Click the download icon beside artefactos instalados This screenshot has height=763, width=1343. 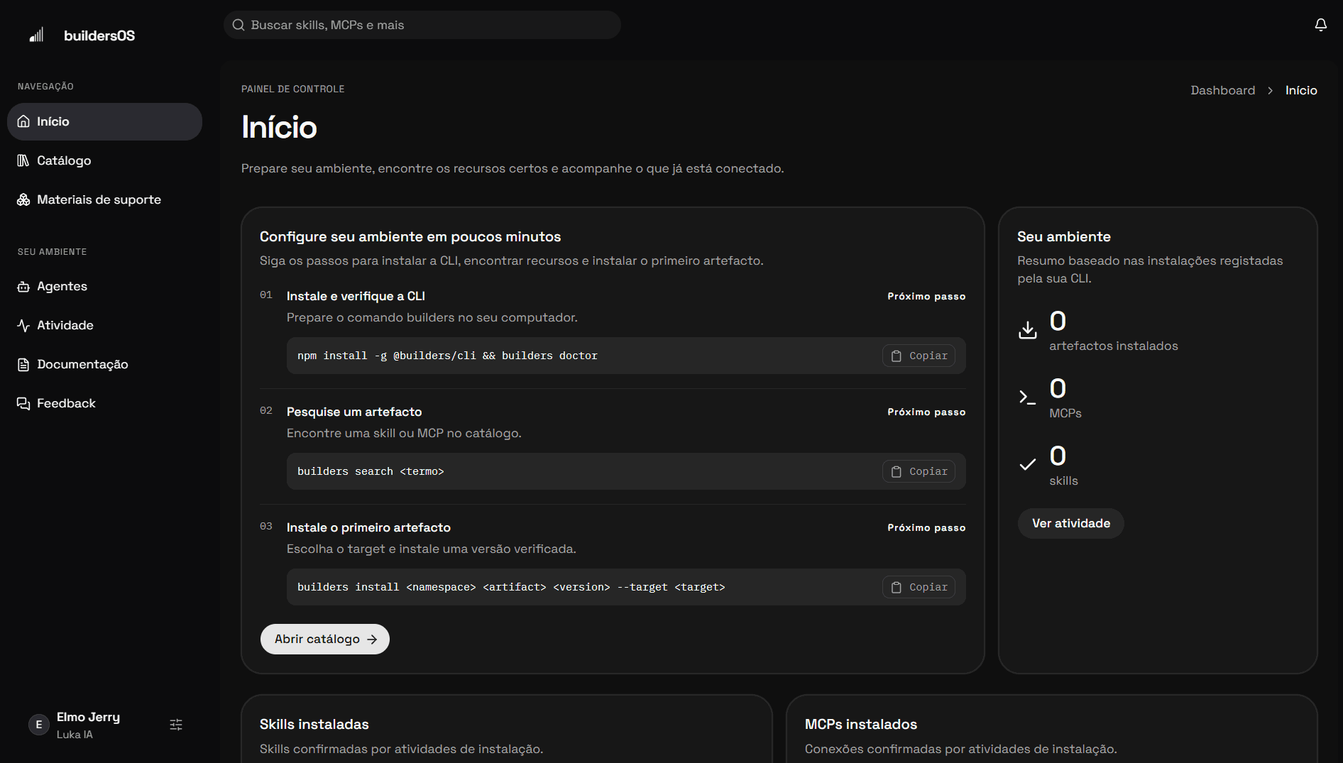click(1028, 330)
